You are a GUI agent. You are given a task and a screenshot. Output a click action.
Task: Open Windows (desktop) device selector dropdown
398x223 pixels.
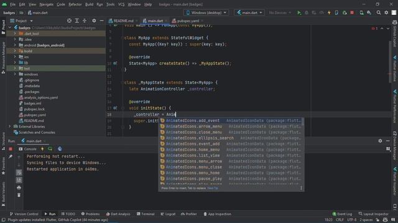[x=206, y=12]
